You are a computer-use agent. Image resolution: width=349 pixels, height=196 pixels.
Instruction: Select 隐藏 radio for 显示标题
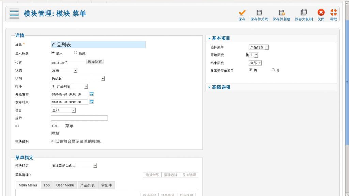pos(76,53)
